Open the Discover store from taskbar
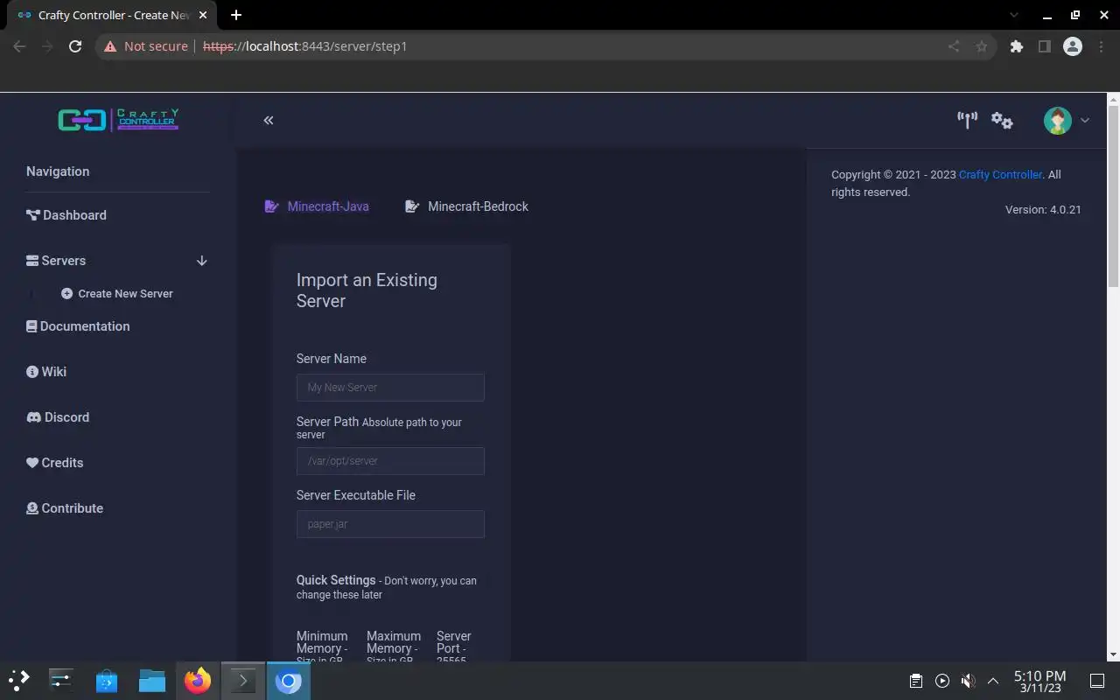 click(107, 681)
